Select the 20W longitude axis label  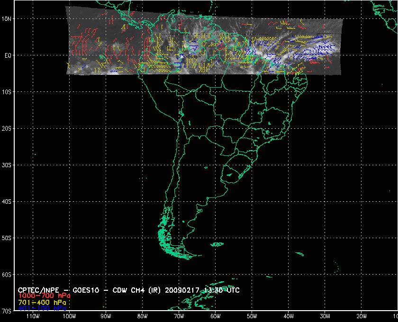click(x=361, y=316)
